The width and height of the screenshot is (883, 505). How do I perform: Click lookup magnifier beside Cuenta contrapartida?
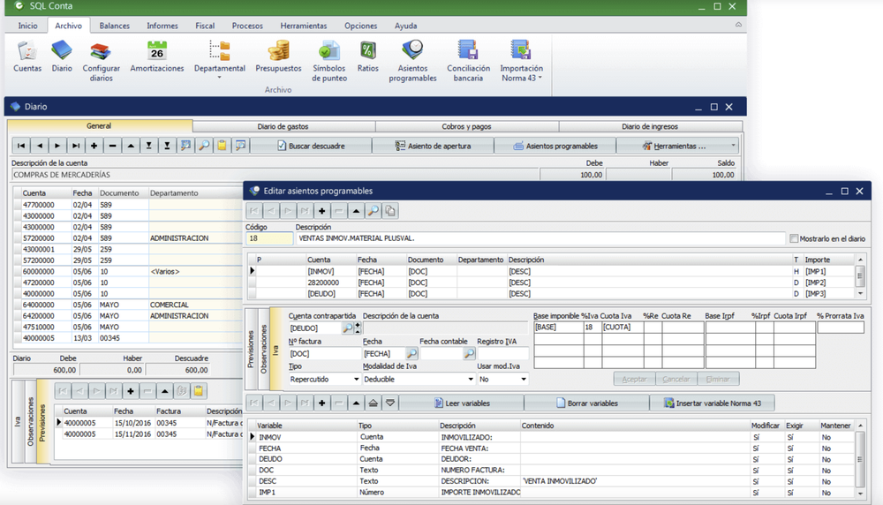348,328
